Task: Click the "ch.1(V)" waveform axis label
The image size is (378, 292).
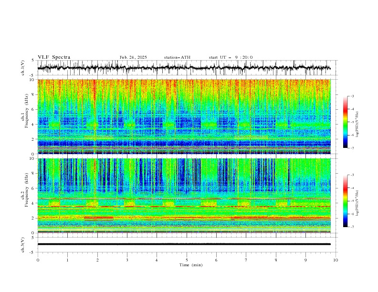Action: [23, 68]
